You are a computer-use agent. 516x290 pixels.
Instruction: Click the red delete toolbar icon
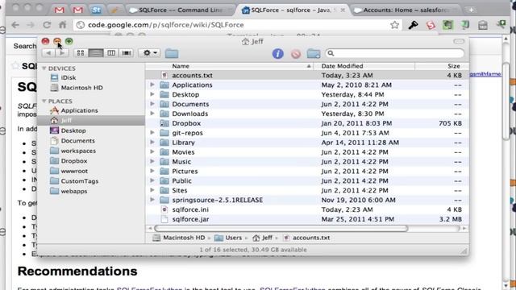coord(296,54)
